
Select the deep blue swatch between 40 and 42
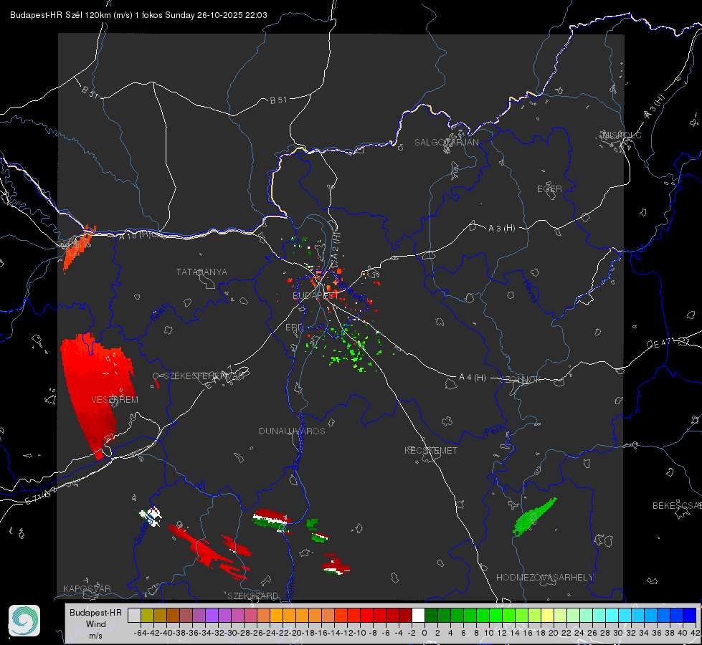click(x=690, y=615)
